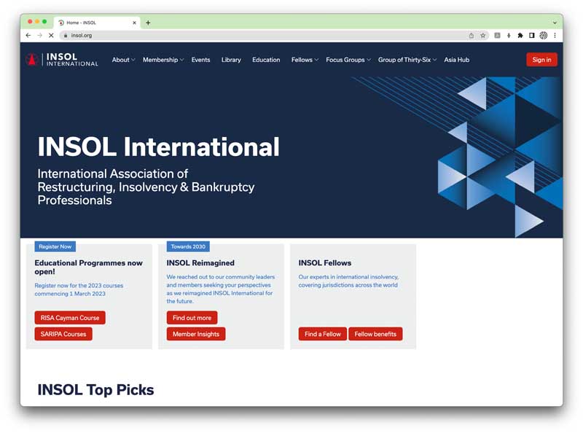Bookmark this page with the star icon
The width and height of the screenshot is (583, 433).
[x=483, y=35]
